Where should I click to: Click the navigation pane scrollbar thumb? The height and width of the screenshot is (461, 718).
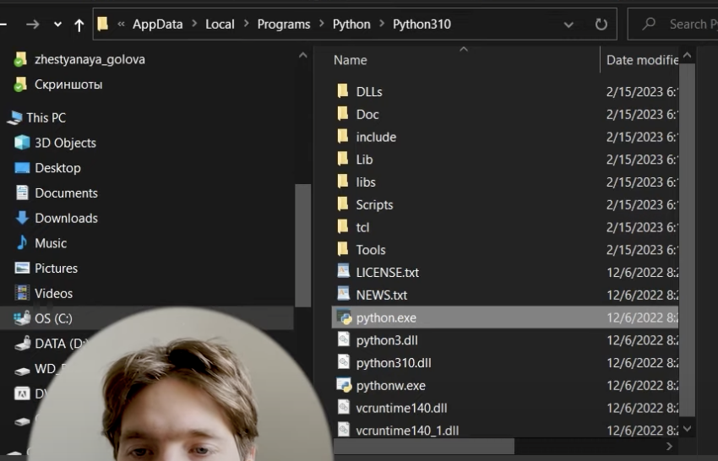(302, 246)
